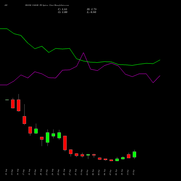Click the 04 Sep date label

(x=105, y=172)
